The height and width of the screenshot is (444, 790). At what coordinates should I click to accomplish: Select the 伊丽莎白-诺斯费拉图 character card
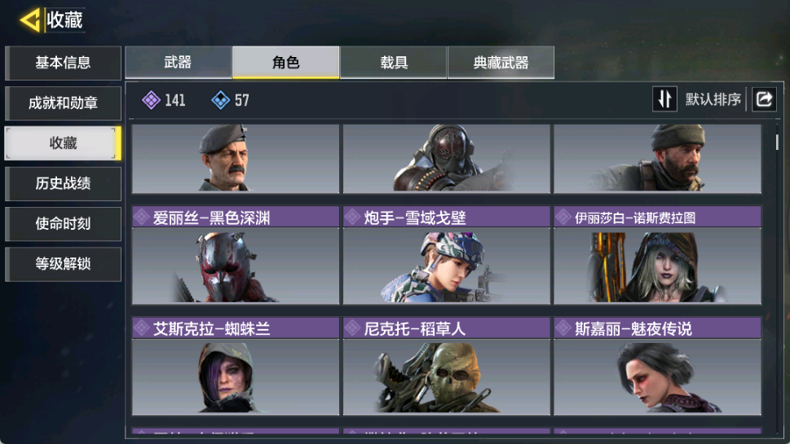pos(657,255)
